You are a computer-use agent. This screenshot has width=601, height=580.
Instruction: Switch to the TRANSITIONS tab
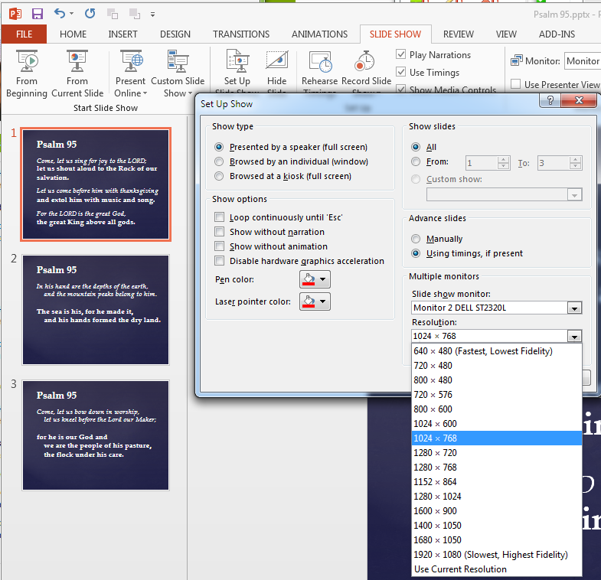coord(241,34)
